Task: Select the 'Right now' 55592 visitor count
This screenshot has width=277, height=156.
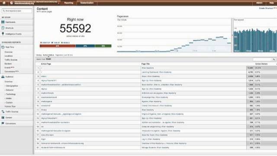Action: click(x=75, y=28)
